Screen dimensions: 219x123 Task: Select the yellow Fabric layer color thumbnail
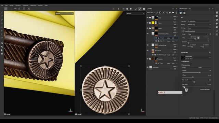click(x=153, y=23)
